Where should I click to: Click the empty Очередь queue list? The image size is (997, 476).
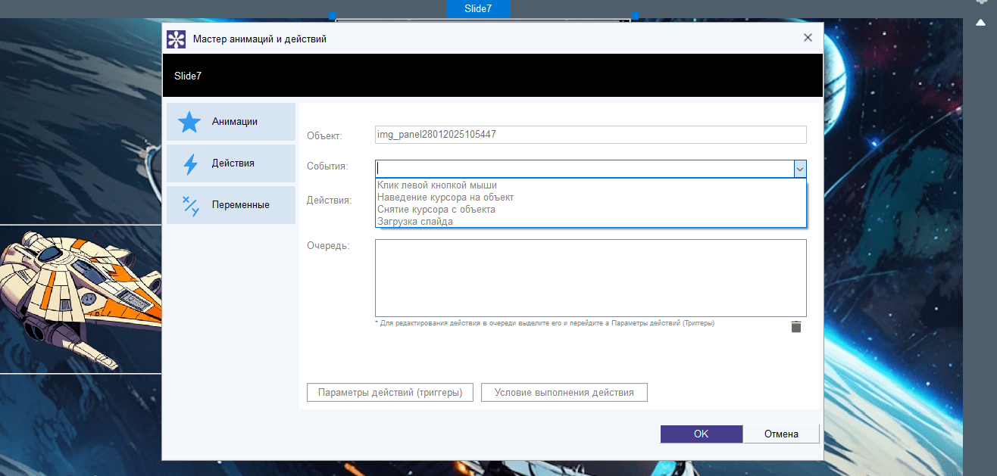pyautogui.click(x=591, y=278)
